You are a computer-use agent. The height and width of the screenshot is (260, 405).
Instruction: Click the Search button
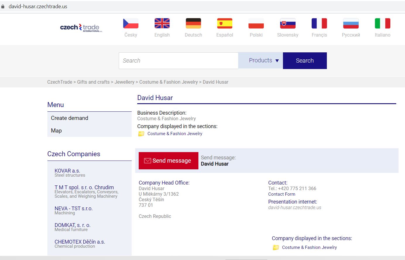tap(305, 61)
